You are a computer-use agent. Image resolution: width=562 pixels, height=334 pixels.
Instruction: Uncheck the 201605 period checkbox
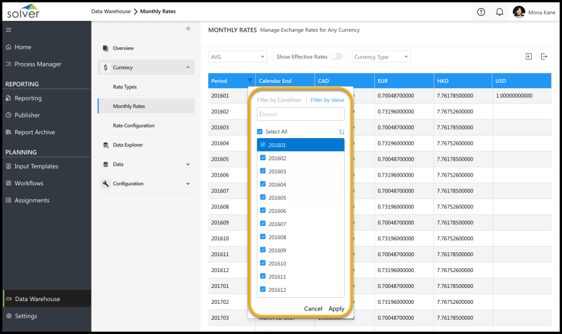pyautogui.click(x=263, y=197)
